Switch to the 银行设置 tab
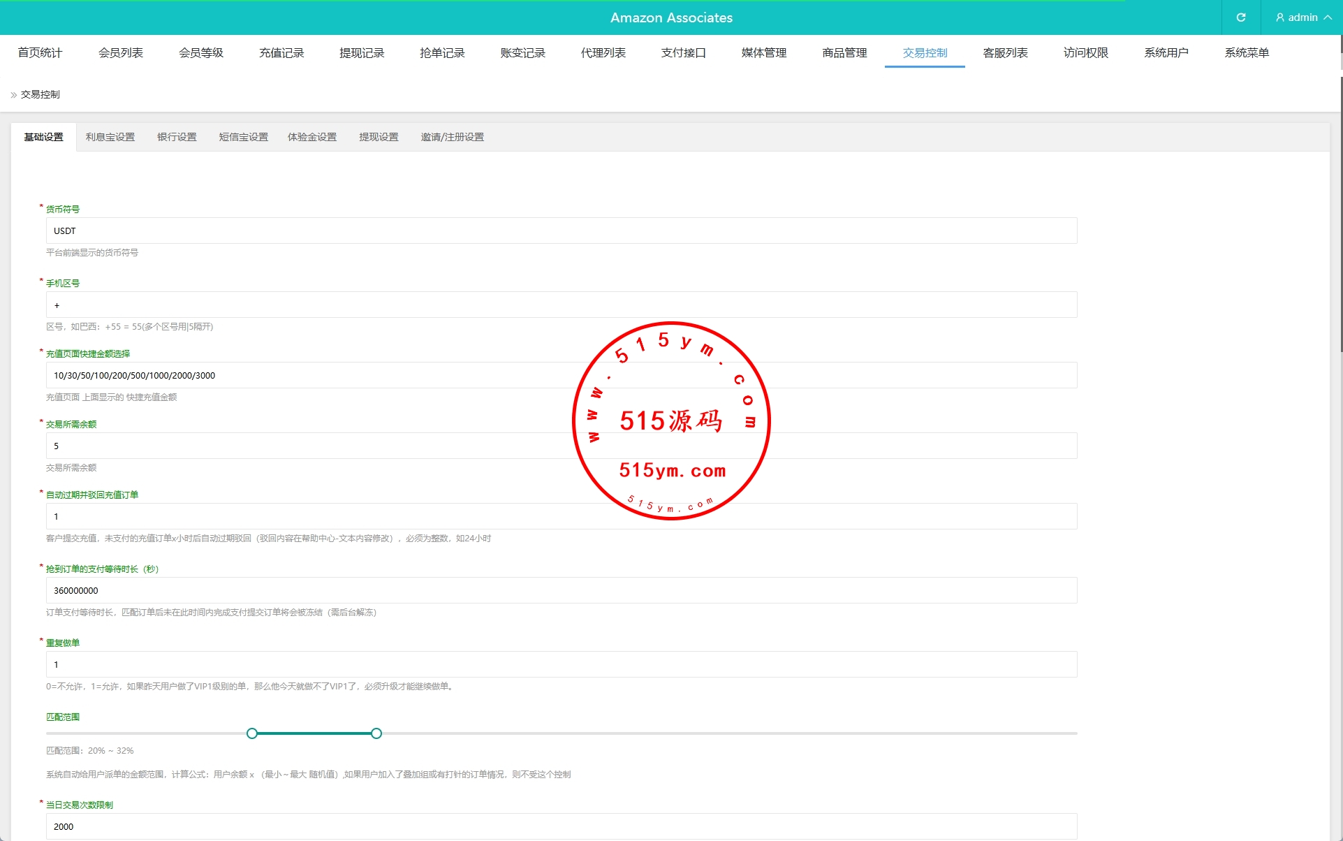The width and height of the screenshot is (1343, 841). coord(177,137)
